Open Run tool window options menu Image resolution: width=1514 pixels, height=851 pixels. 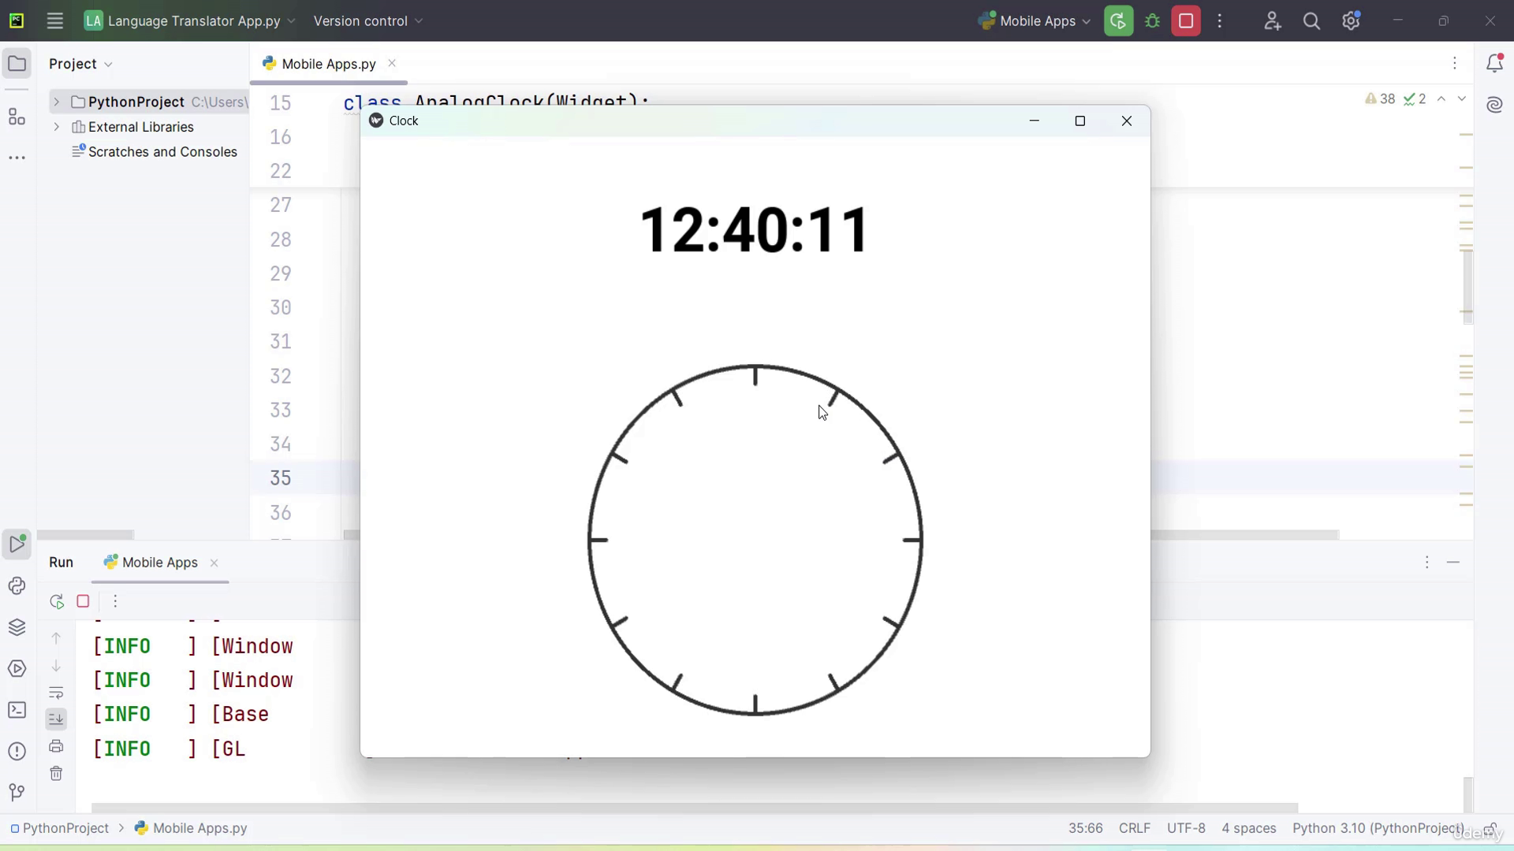tap(1426, 563)
